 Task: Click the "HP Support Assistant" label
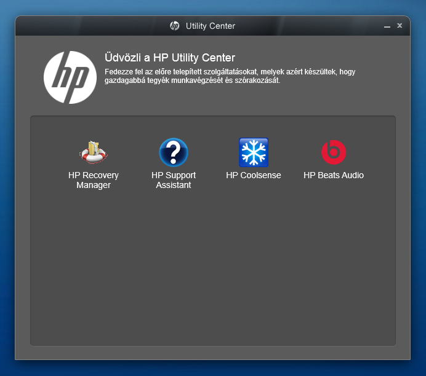pyautogui.click(x=174, y=180)
